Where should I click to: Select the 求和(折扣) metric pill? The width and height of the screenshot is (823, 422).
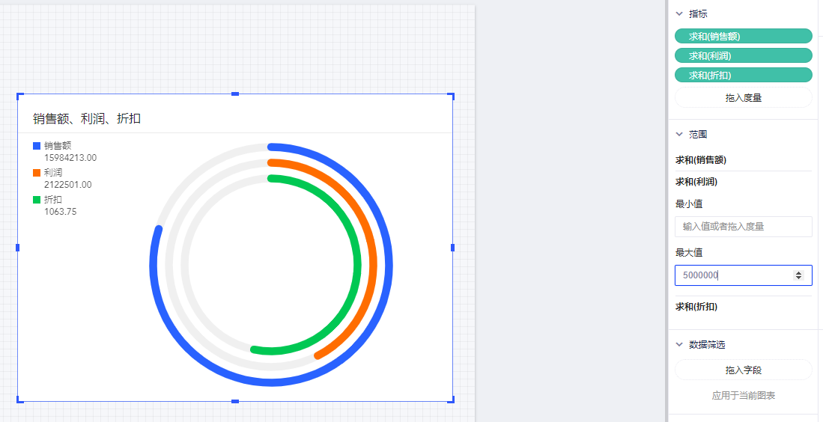coord(743,75)
